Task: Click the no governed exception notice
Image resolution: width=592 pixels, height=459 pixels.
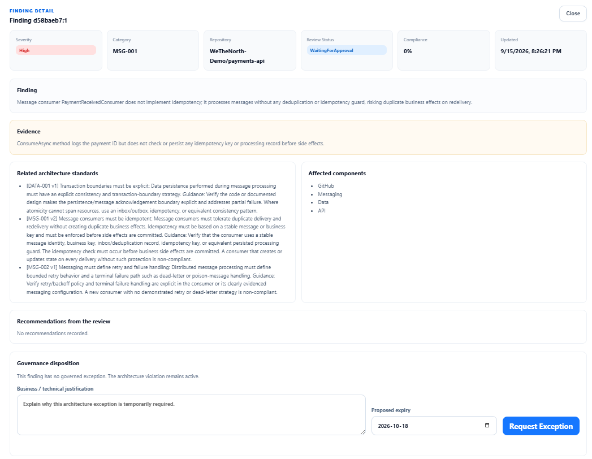Action: tap(108, 376)
